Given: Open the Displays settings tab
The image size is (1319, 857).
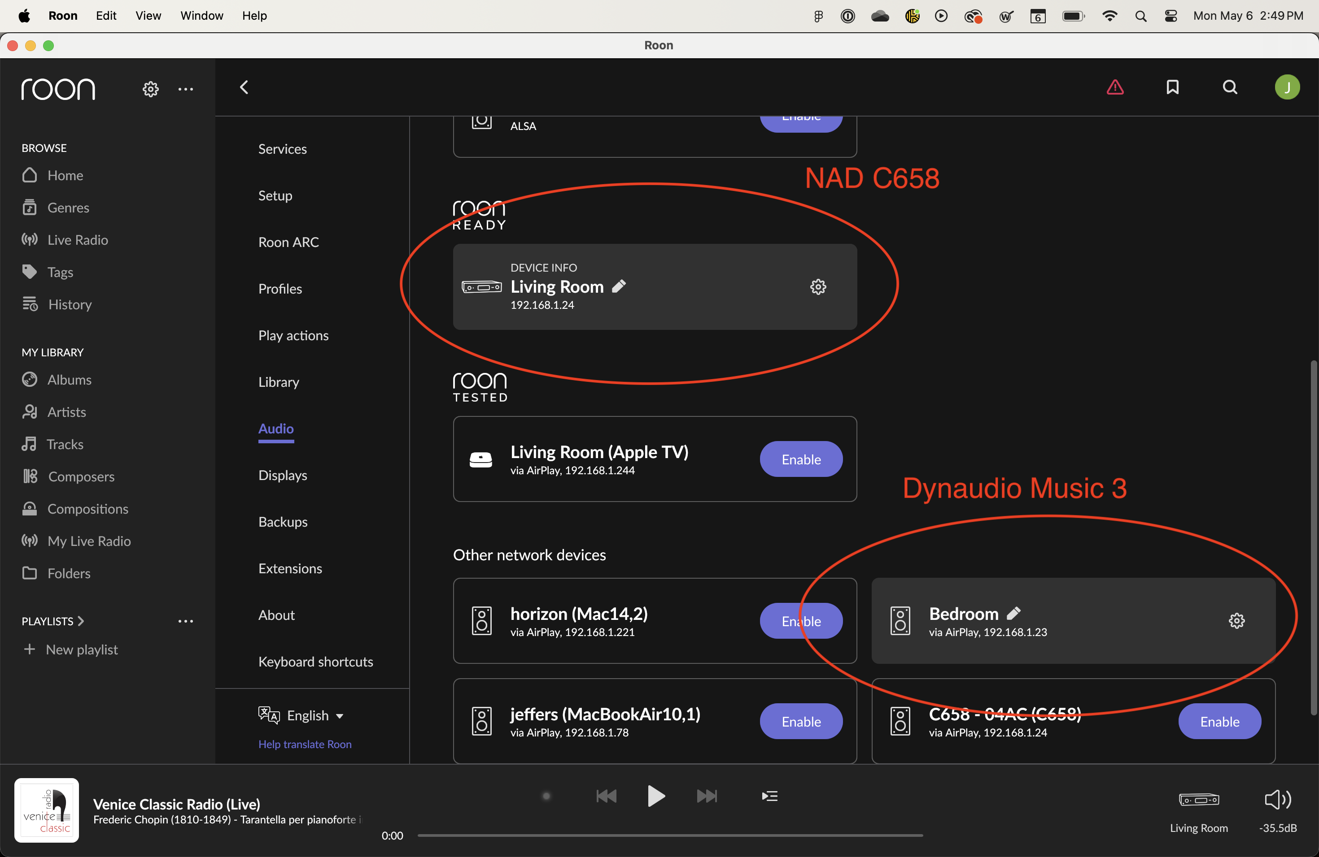Looking at the screenshot, I should [x=283, y=475].
